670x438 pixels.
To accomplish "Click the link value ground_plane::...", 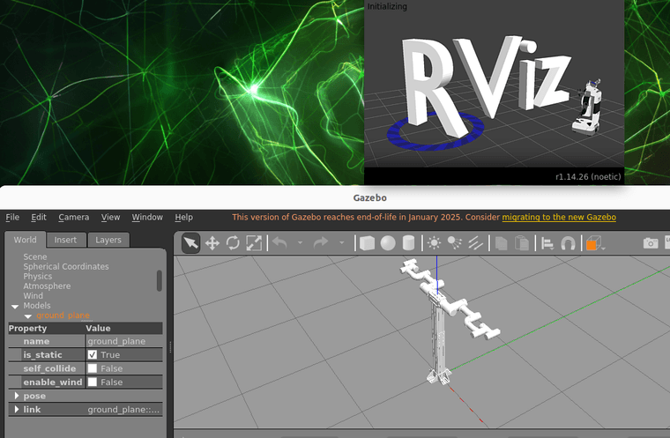I will coord(124,410).
